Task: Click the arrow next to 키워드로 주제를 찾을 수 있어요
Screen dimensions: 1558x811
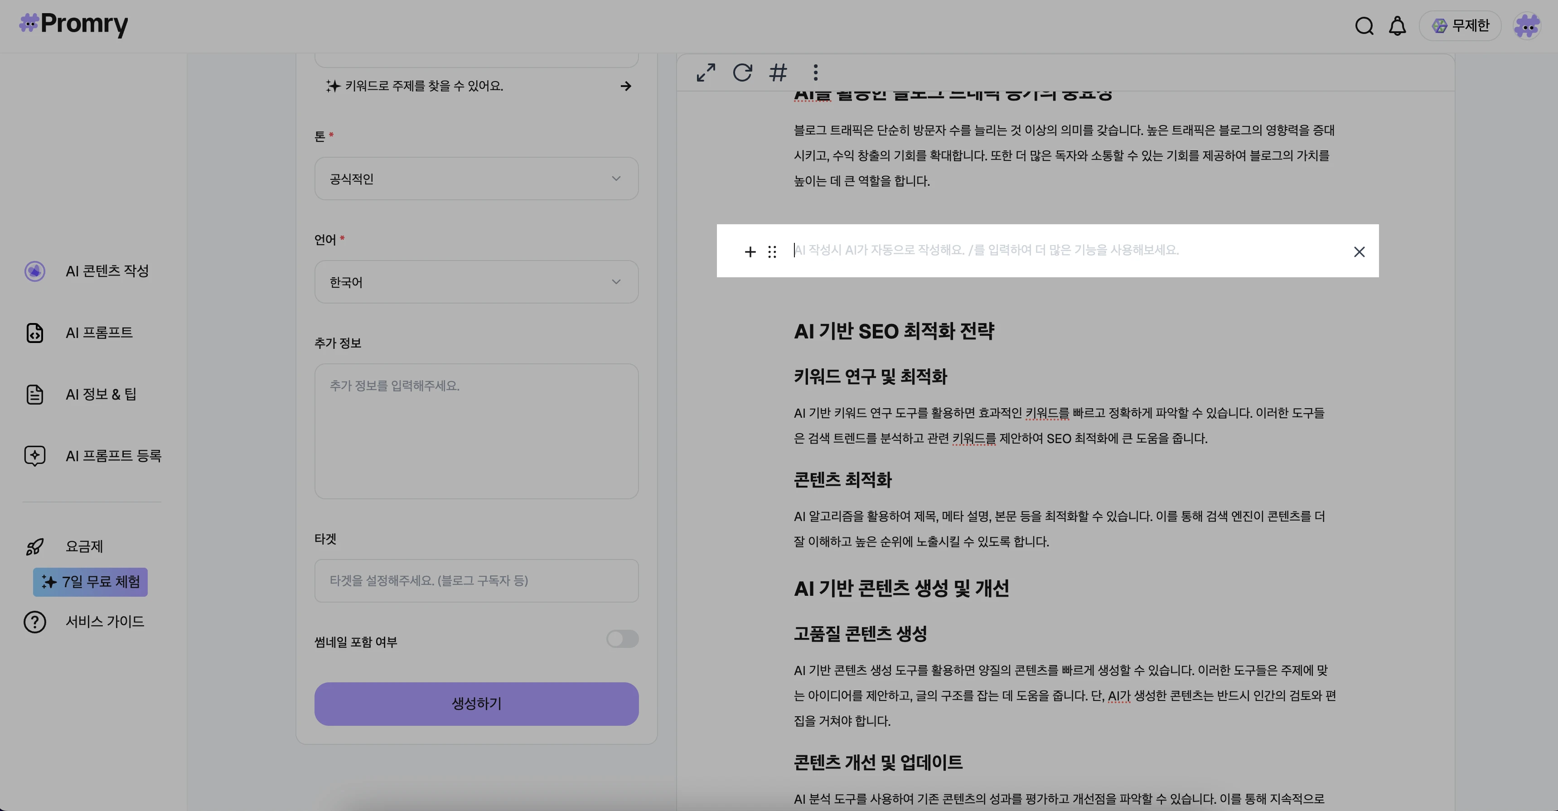Action: (x=626, y=86)
